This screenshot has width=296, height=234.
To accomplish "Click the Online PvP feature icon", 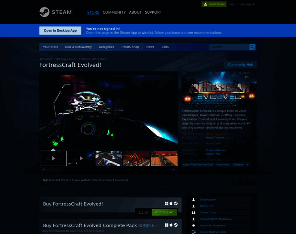I will (194, 206).
